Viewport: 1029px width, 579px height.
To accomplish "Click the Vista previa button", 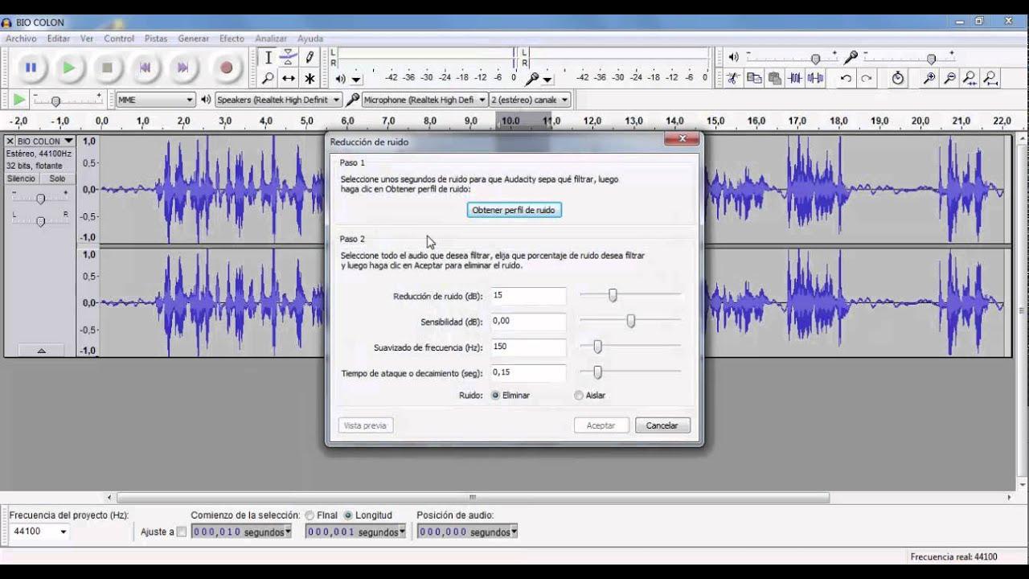I will coord(365,425).
